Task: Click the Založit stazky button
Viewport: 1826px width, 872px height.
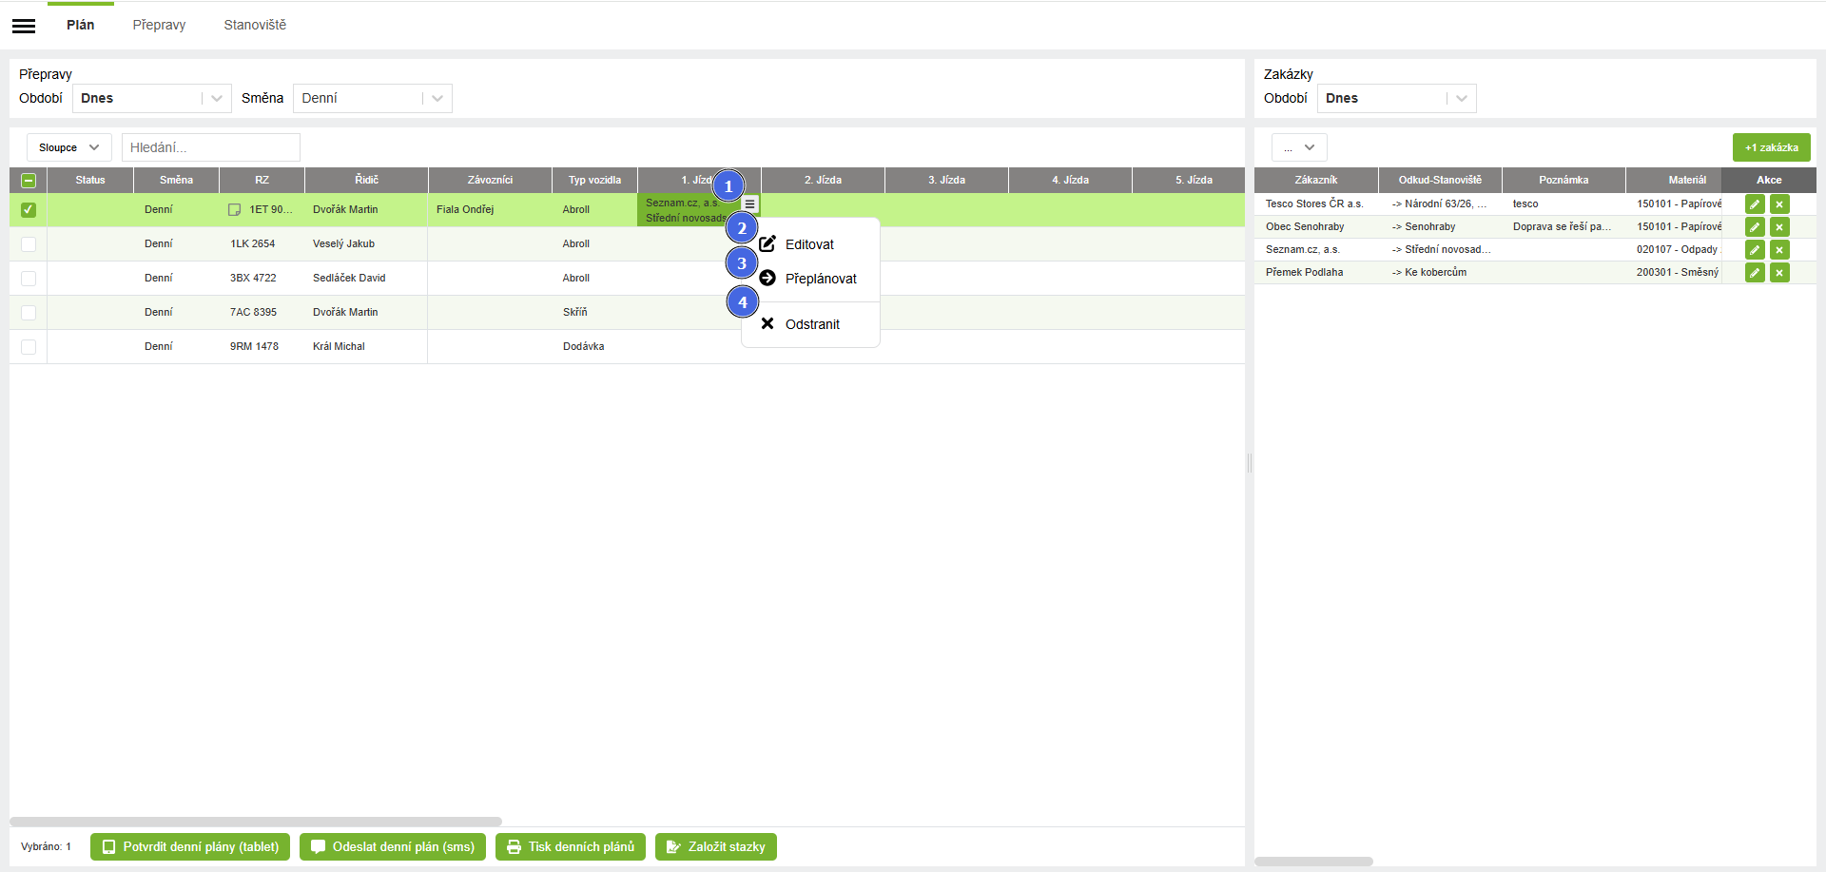Action: tap(716, 847)
